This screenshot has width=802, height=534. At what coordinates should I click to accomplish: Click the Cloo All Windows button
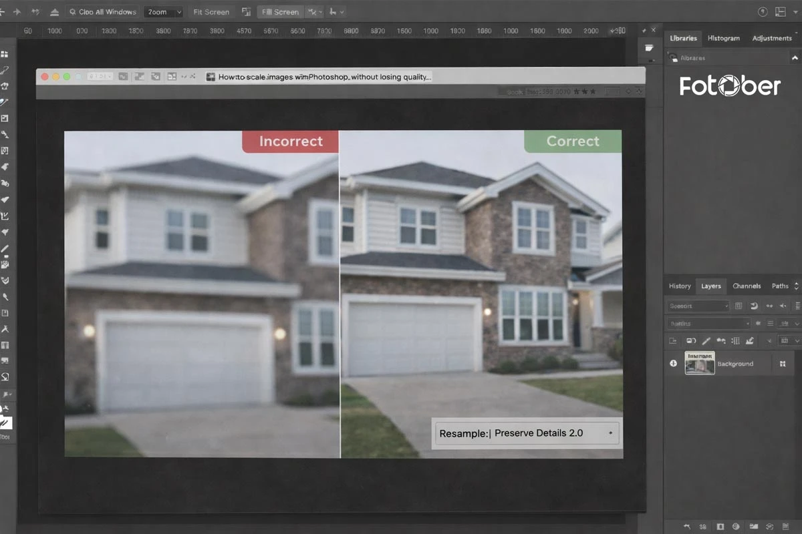(102, 11)
